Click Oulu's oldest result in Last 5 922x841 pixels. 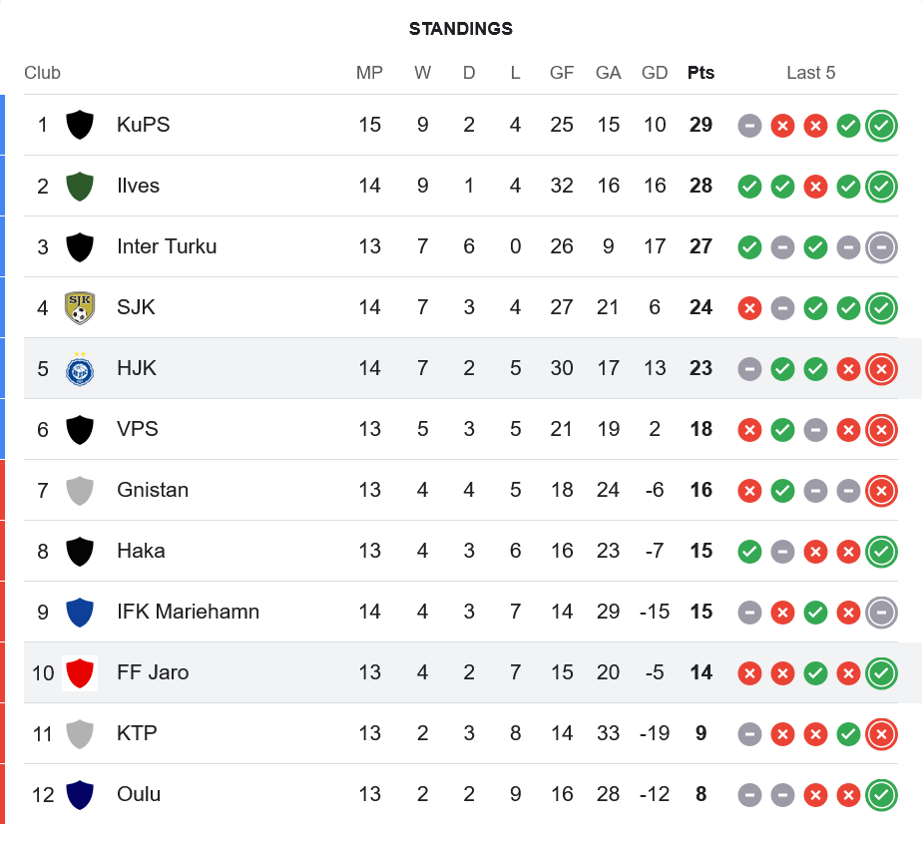coord(749,794)
